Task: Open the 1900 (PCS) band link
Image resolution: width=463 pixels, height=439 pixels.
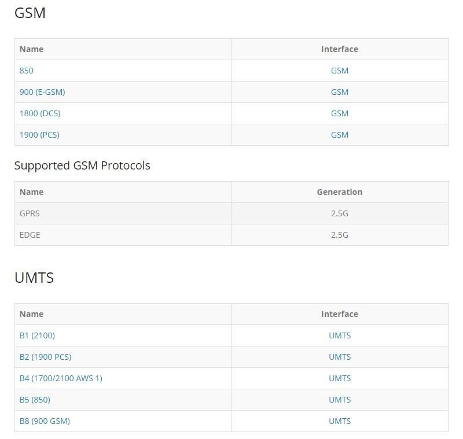Action: [x=39, y=135]
